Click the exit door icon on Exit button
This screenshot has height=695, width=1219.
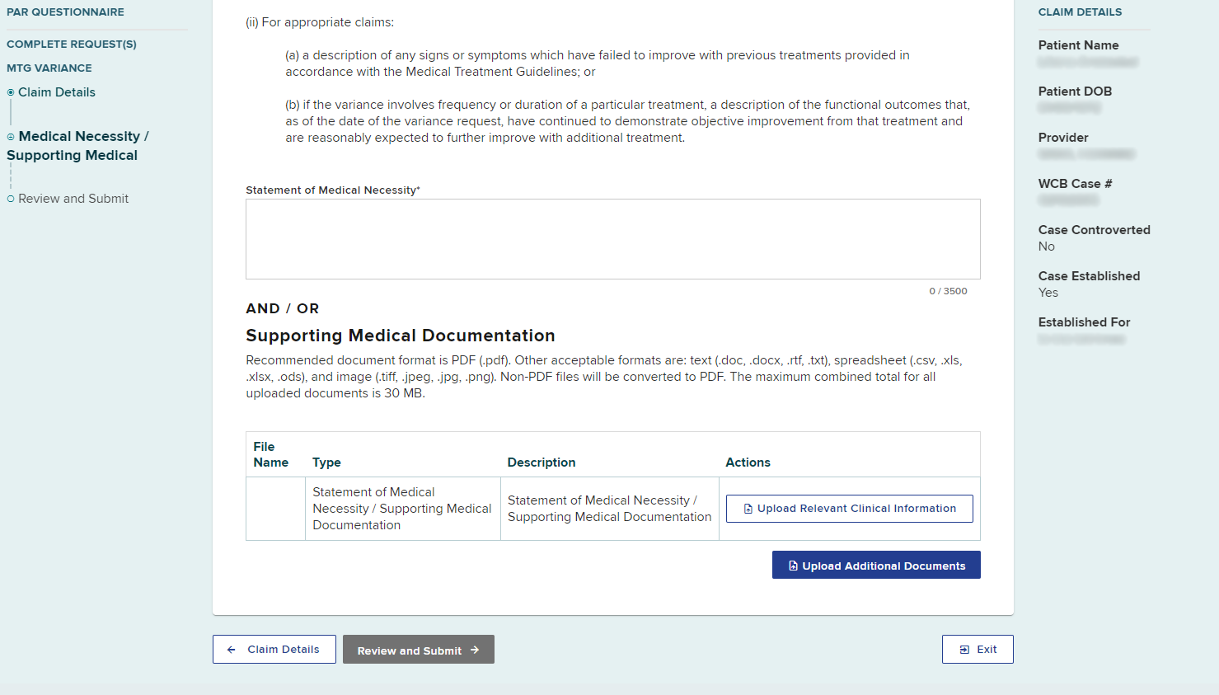[964, 650]
